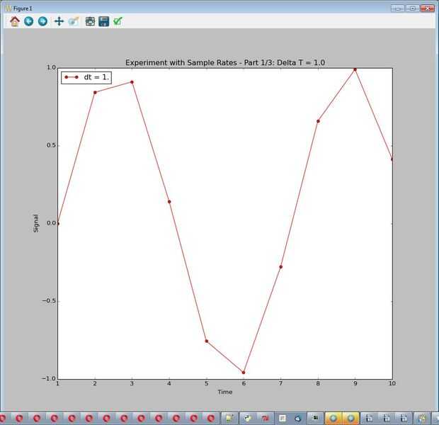Click the 'Figure 1' title bar text
This screenshot has height=425, width=439.
point(23,8)
